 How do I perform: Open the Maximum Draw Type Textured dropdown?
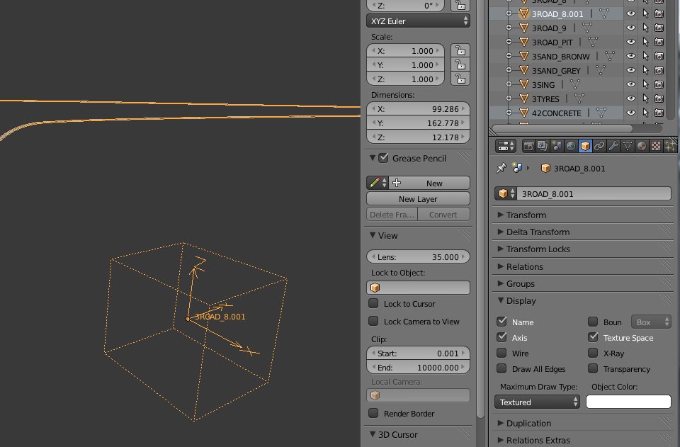(537, 402)
